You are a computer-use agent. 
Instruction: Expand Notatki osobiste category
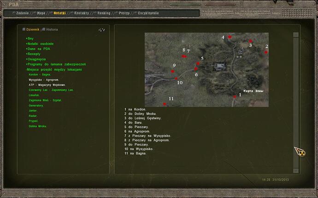[x=40, y=44]
